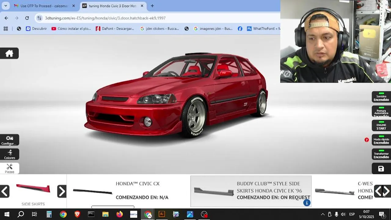391x220 pixels.
Task: Open the volume control in system tray
Action: click(x=343, y=214)
